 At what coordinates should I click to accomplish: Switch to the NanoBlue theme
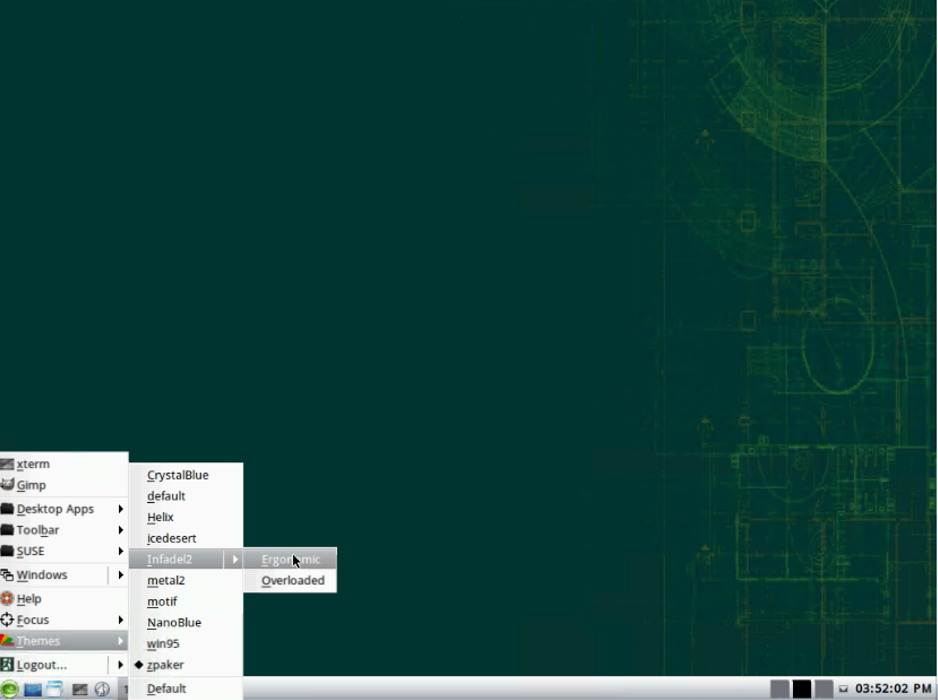(186, 622)
